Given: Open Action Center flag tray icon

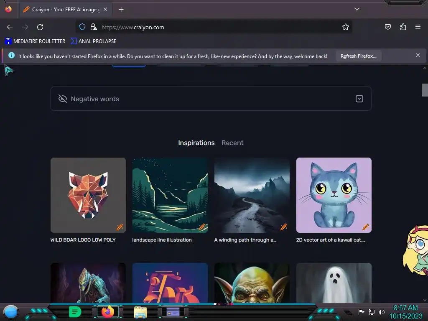Looking at the screenshot, I should 361,312.
